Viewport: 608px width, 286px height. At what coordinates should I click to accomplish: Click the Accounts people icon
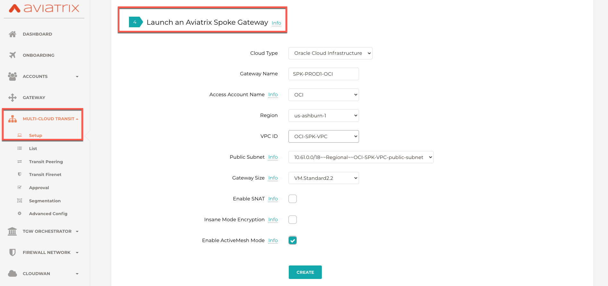(x=13, y=76)
